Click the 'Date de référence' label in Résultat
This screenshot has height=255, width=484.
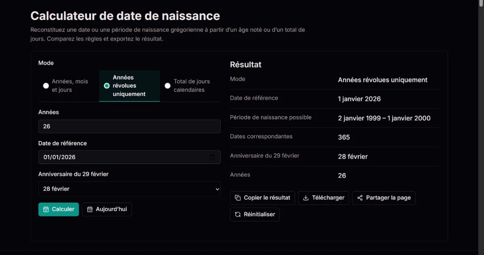tap(254, 98)
